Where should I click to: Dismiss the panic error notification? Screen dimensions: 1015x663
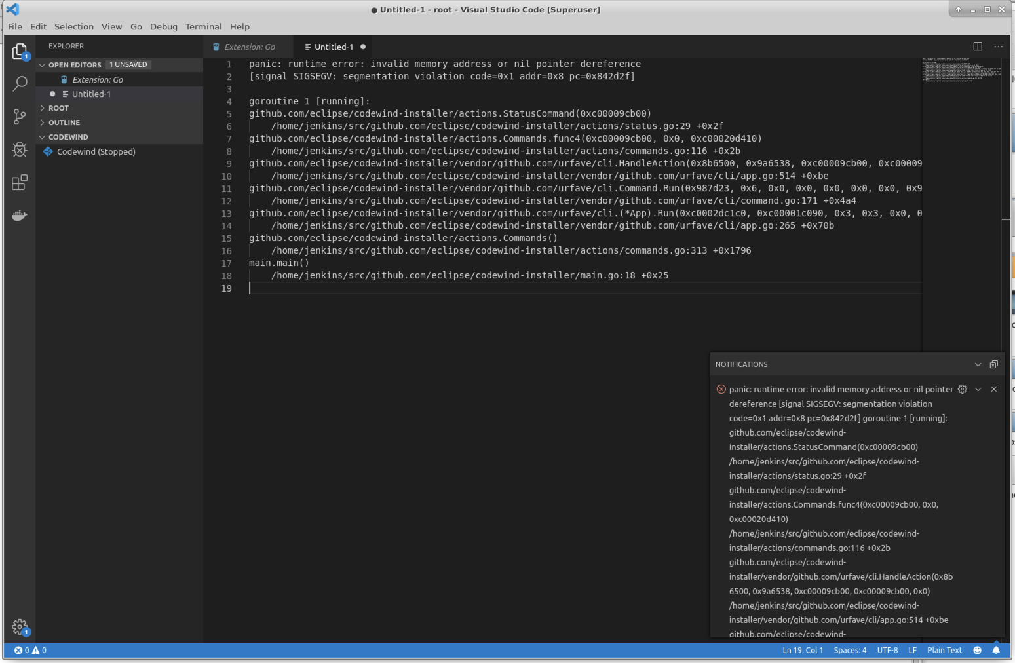tap(993, 389)
